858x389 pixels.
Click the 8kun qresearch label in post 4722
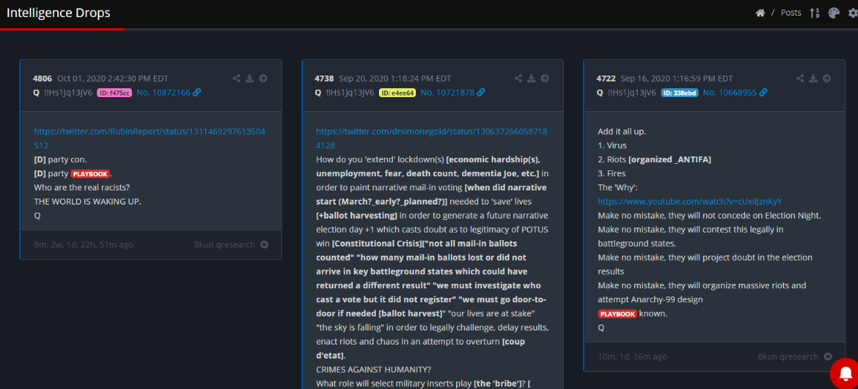coord(788,356)
